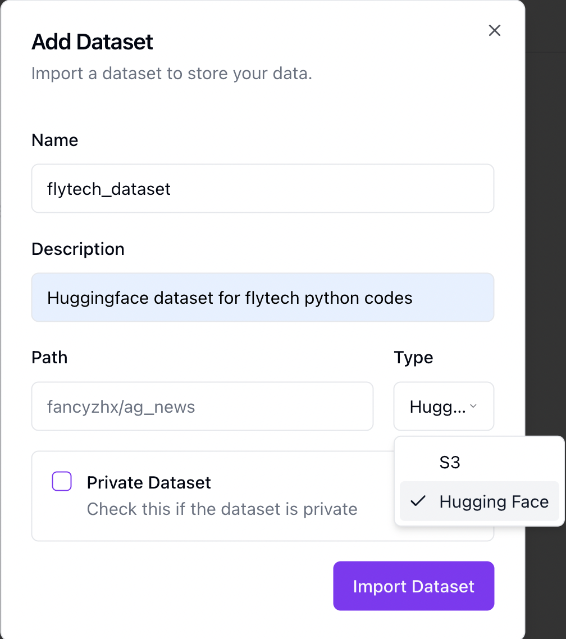The width and height of the screenshot is (566, 639).
Task: Click the Private Dataset label text
Action: [x=149, y=482]
